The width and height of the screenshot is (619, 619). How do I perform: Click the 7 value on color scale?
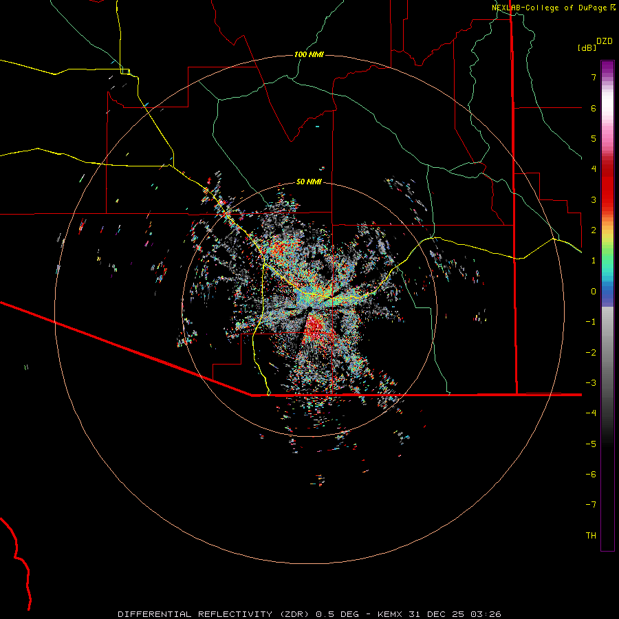pyautogui.click(x=594, y=77)
